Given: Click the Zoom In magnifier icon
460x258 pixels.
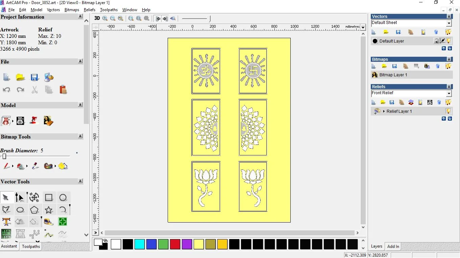Looking at the screenshot, I should pyautogui.click(x=105, y=19).
